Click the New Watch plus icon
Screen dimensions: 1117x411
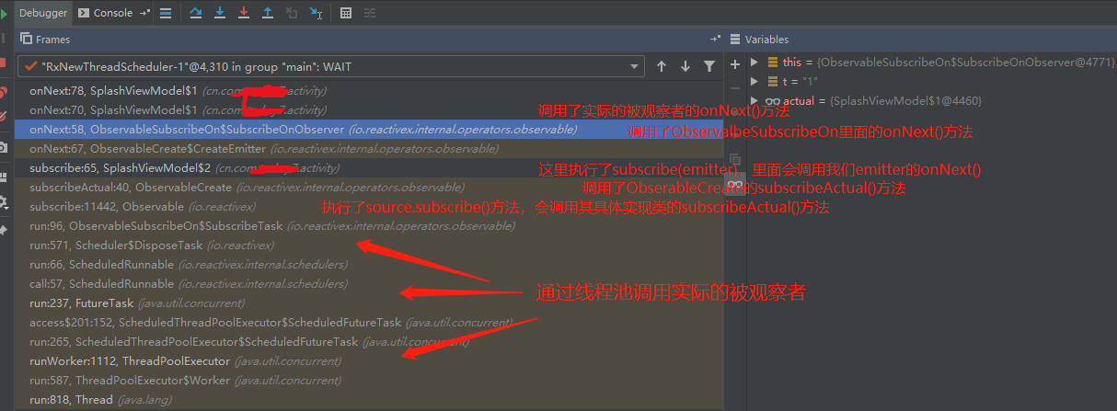click(x=734, y=65)
